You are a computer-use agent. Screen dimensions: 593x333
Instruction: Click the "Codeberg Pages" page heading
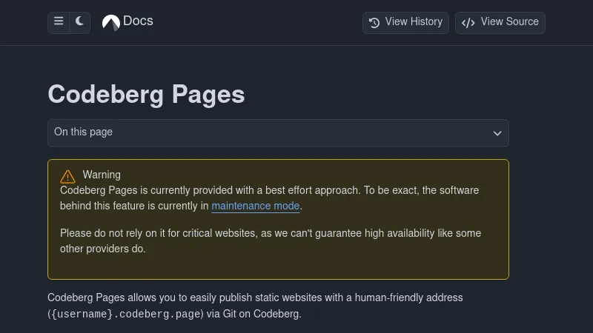click(146, 95)
